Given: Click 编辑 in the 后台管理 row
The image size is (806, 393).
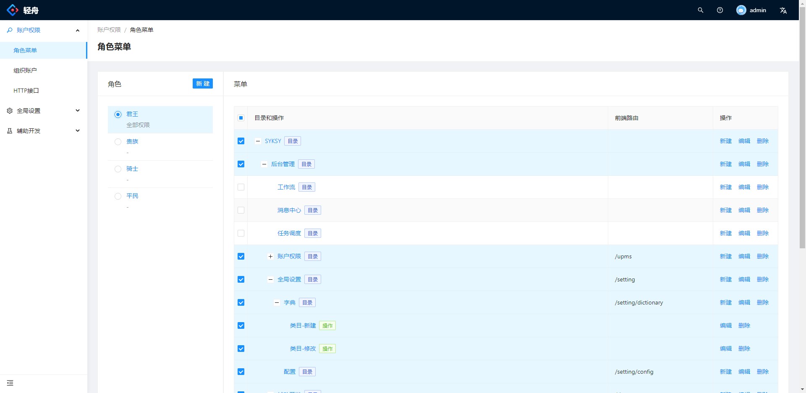Looking at the screenshot, I should (744, 164).
